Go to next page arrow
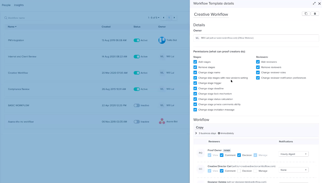Image resolution: width=322 pixels, height=183 pixels. tap(174, 18)
